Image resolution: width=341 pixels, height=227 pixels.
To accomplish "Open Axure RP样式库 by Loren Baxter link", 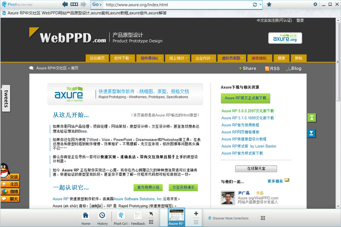I will tap(249, 146).
